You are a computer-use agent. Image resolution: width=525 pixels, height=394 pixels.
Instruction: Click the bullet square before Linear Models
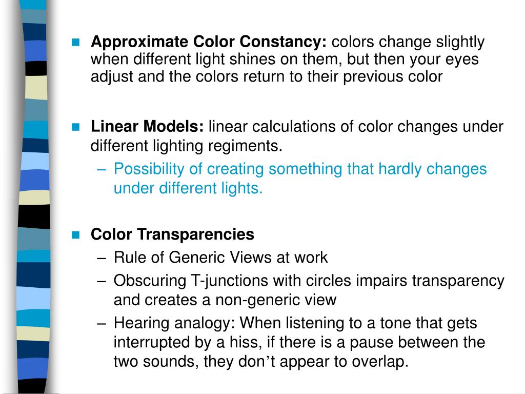click(76, 127)
